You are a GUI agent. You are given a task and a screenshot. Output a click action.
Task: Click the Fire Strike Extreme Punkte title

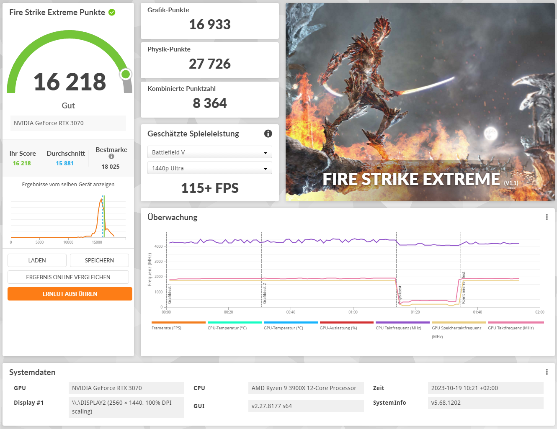pyautogui.click(x=57, y=12)
